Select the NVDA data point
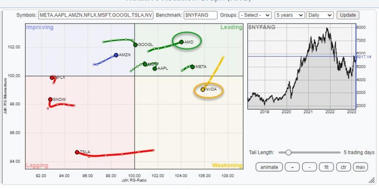379x189 pixels. pyautogui.click(x=203, y=89)
